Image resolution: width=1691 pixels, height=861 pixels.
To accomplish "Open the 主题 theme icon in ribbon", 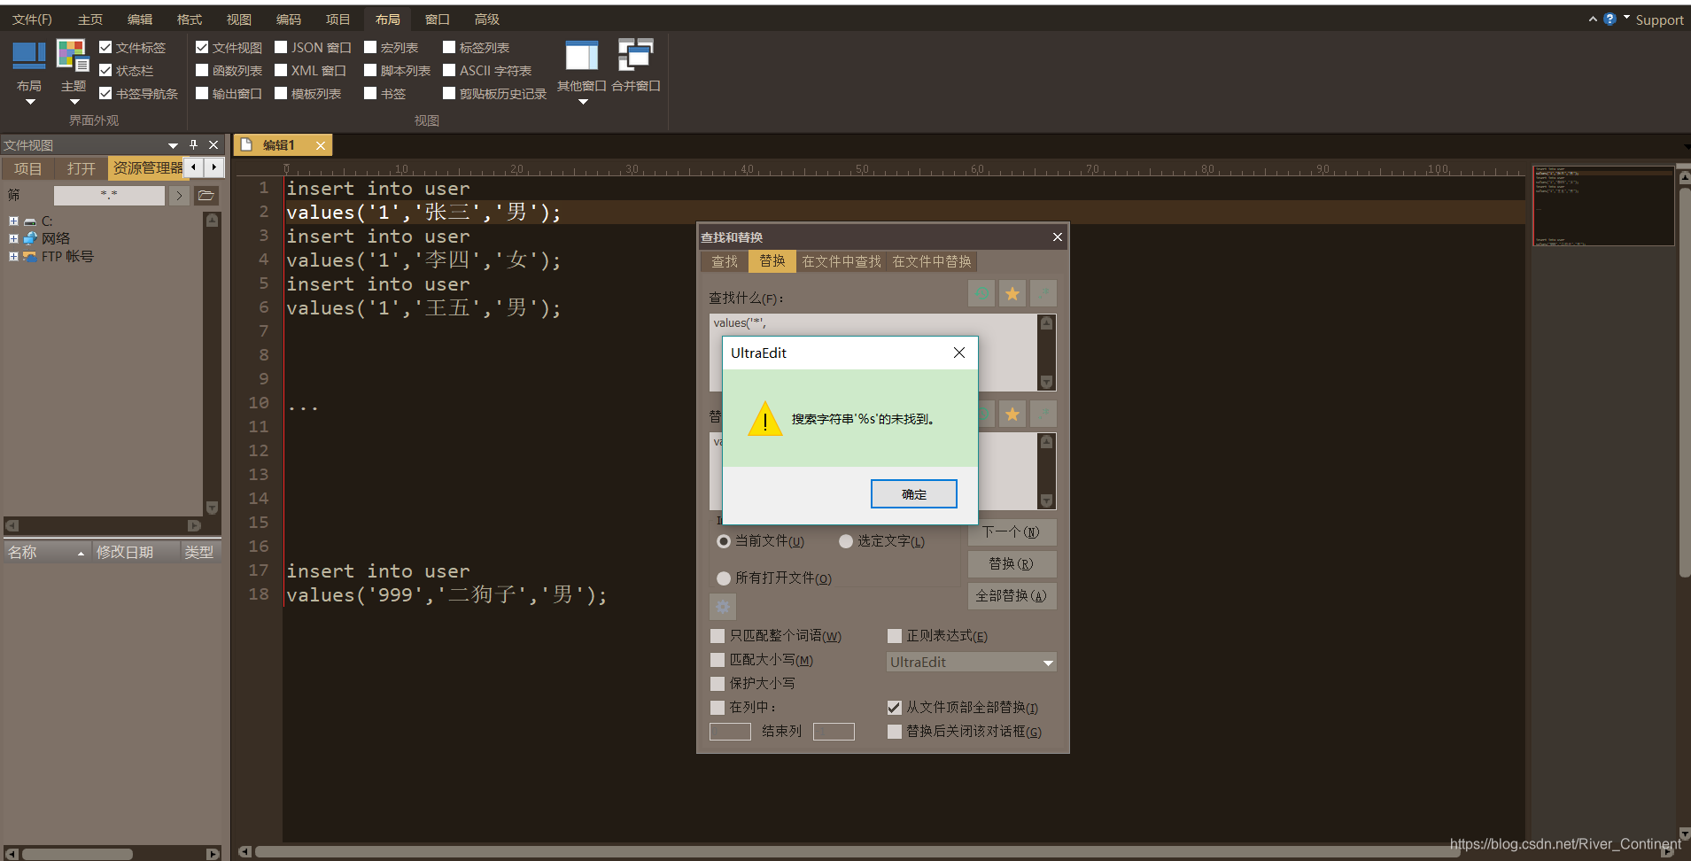I will click(x=73, y=56).
